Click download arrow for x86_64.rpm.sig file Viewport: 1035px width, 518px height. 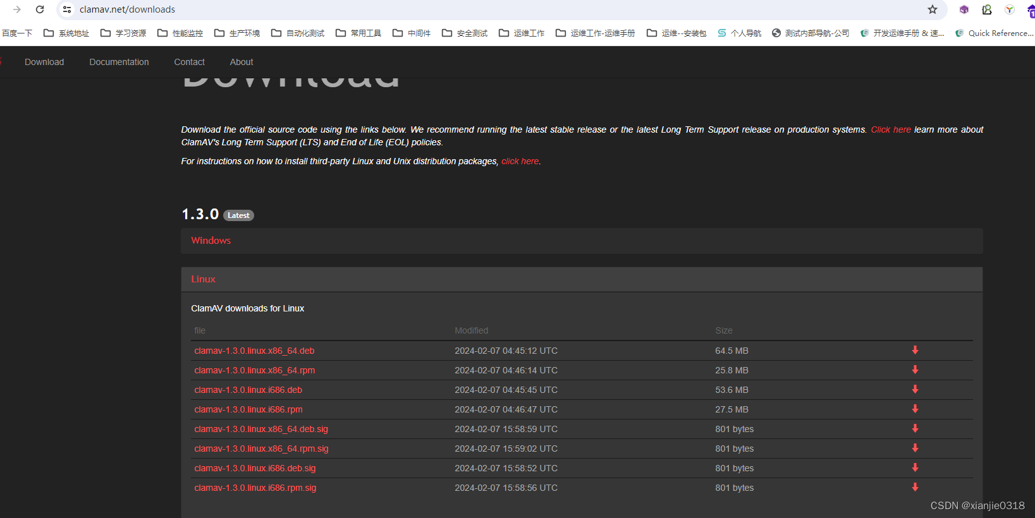(x=915, y=448)
